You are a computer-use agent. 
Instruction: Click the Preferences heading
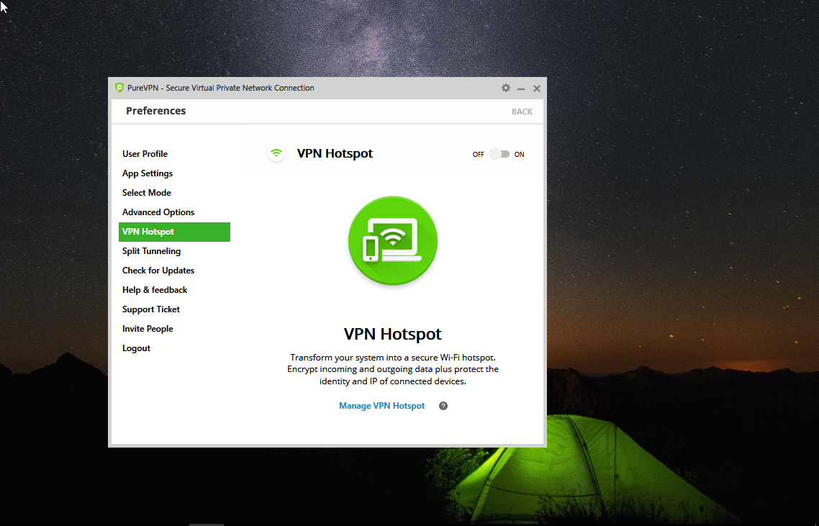point(155,111)
